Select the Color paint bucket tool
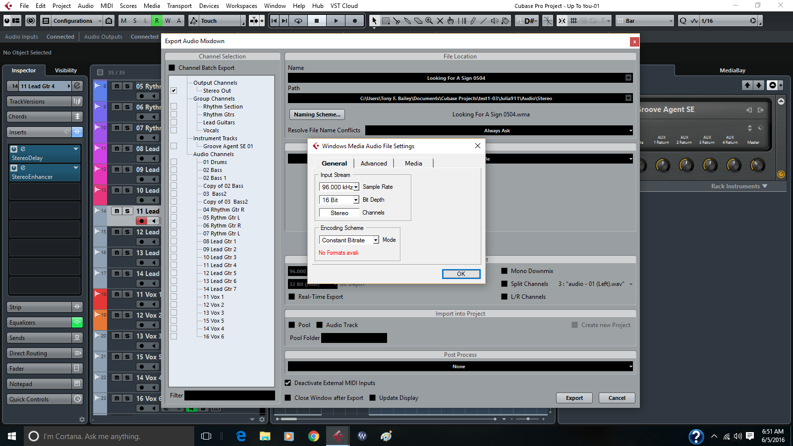Viewport: 793px width, 446px height. 506,21
